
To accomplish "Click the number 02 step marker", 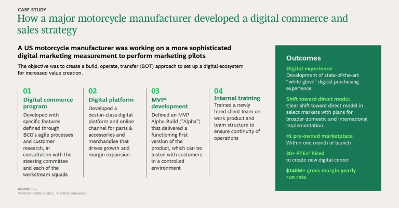I will point(92,91).
